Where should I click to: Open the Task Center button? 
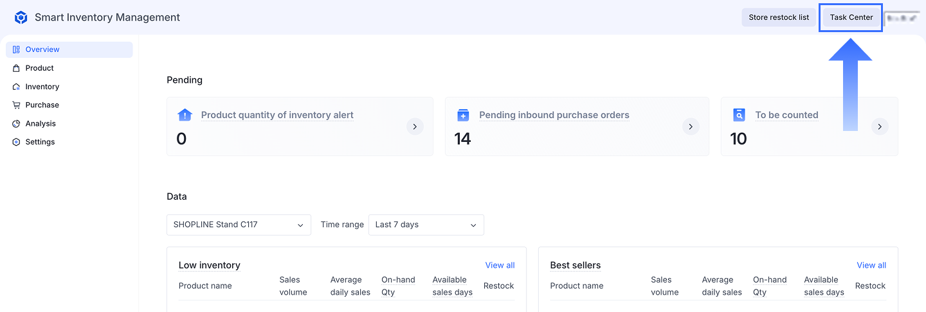pos(851,17)
